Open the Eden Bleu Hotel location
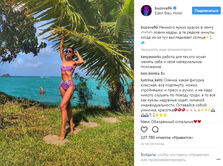The width and height of the screenshot is (223, 166). 168,13
